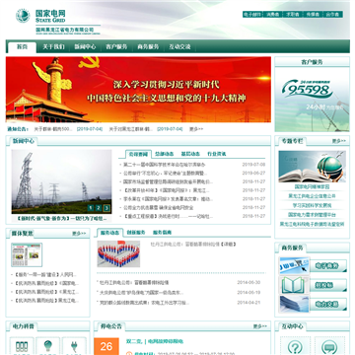This screenshot has height=355, width=355.
Task: Show slide 1 in the news photo carousel
Action: coord(91,208)
